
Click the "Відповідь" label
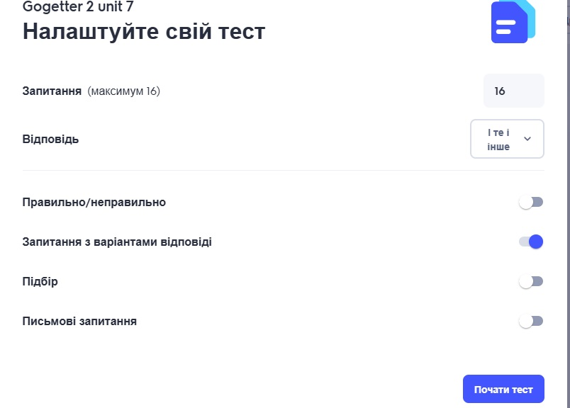(x=51, y=139)
